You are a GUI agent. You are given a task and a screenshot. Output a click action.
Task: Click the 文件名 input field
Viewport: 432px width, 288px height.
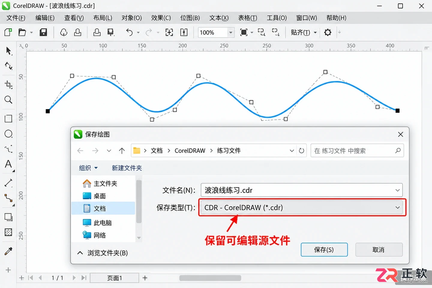(x=301, y=190)
